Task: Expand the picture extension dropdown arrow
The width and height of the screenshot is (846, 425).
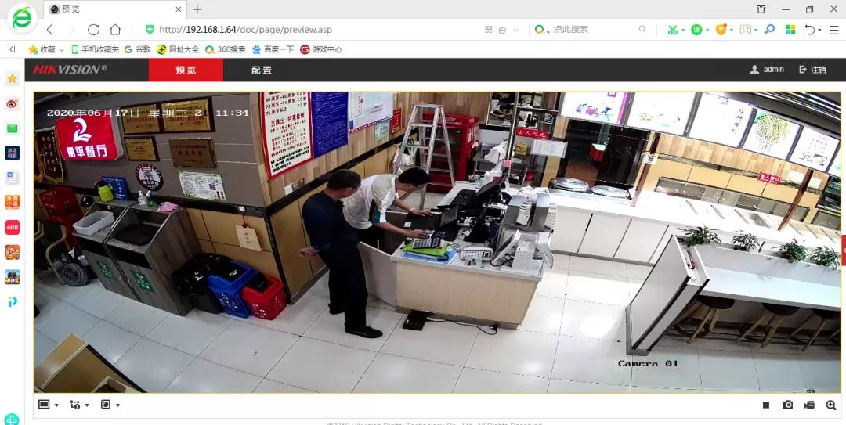Action: tap(756, 31)
